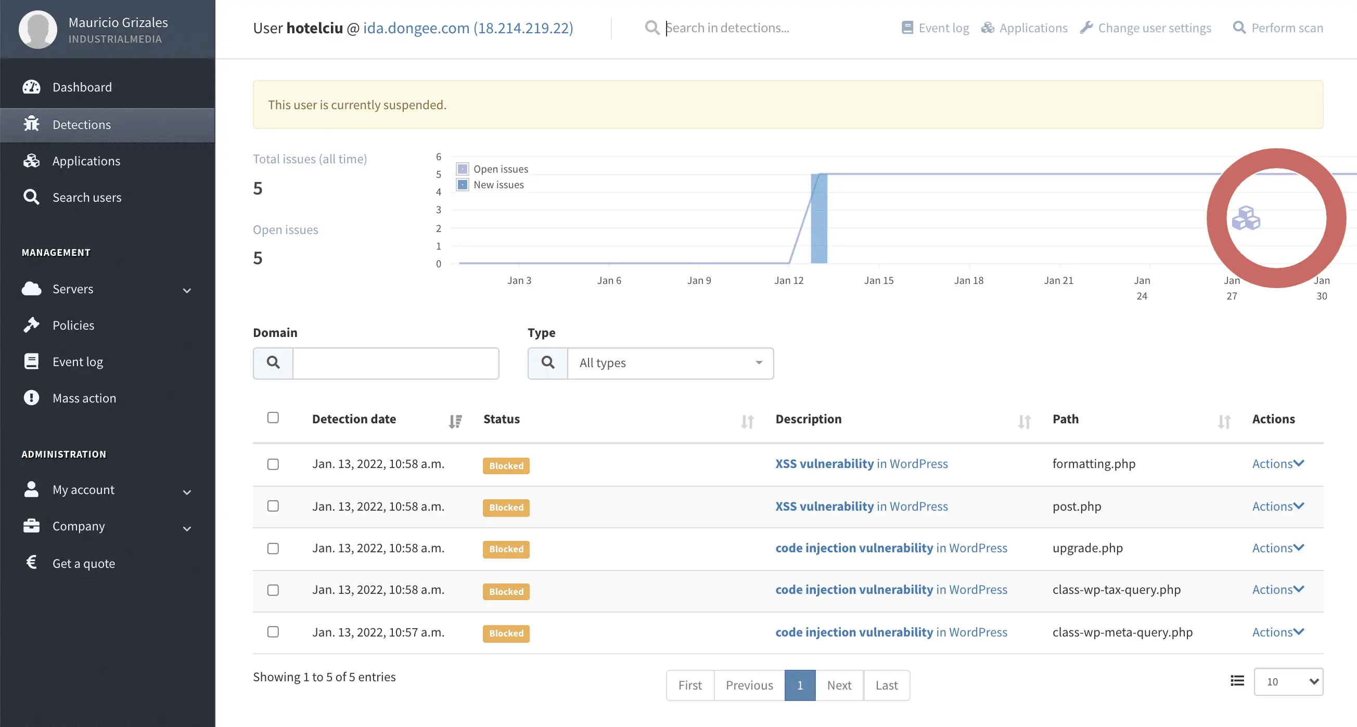Click the user avatar picture
1357x727 pixels.
(x=38, y=30)
